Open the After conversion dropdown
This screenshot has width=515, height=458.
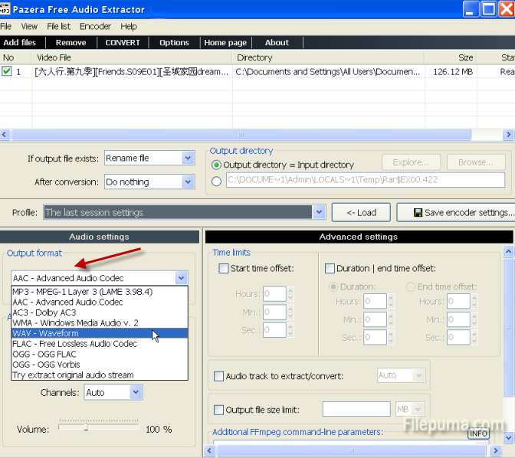188,182
